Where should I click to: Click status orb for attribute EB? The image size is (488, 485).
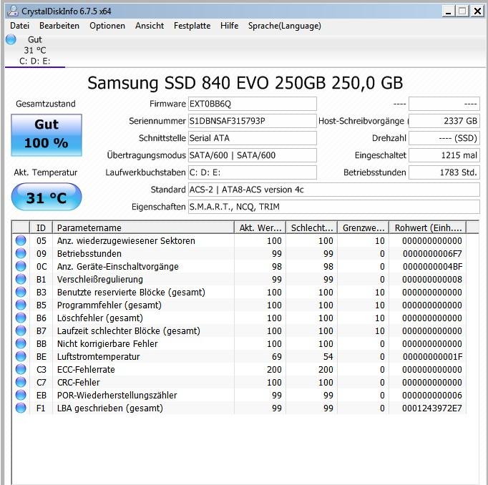coord(21,395)
